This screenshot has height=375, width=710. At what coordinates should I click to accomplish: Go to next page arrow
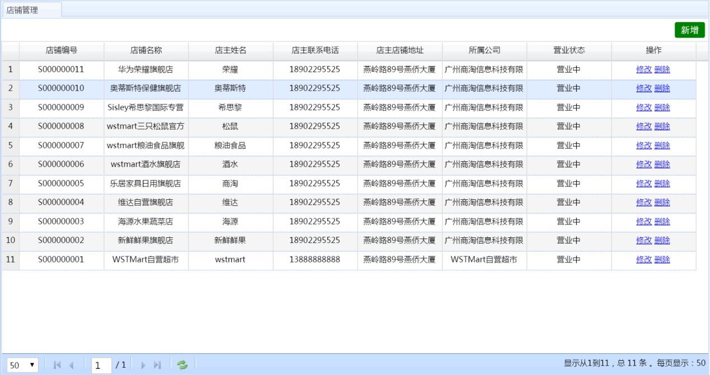click(143, 365)
